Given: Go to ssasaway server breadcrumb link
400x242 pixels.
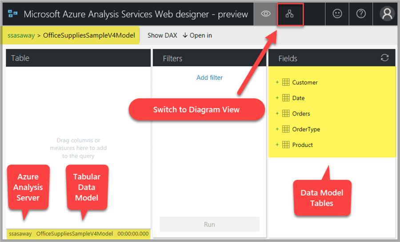Looking at the screenshot, I should point(21,35).
